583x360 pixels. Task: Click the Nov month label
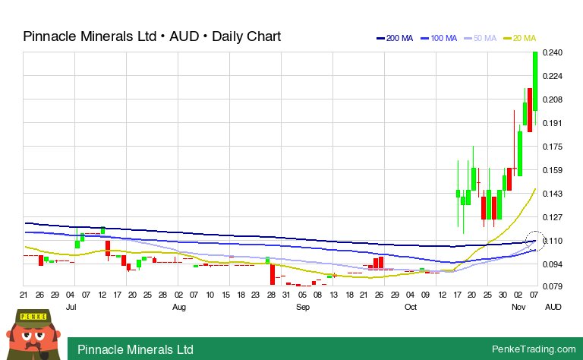pos(518,307)
